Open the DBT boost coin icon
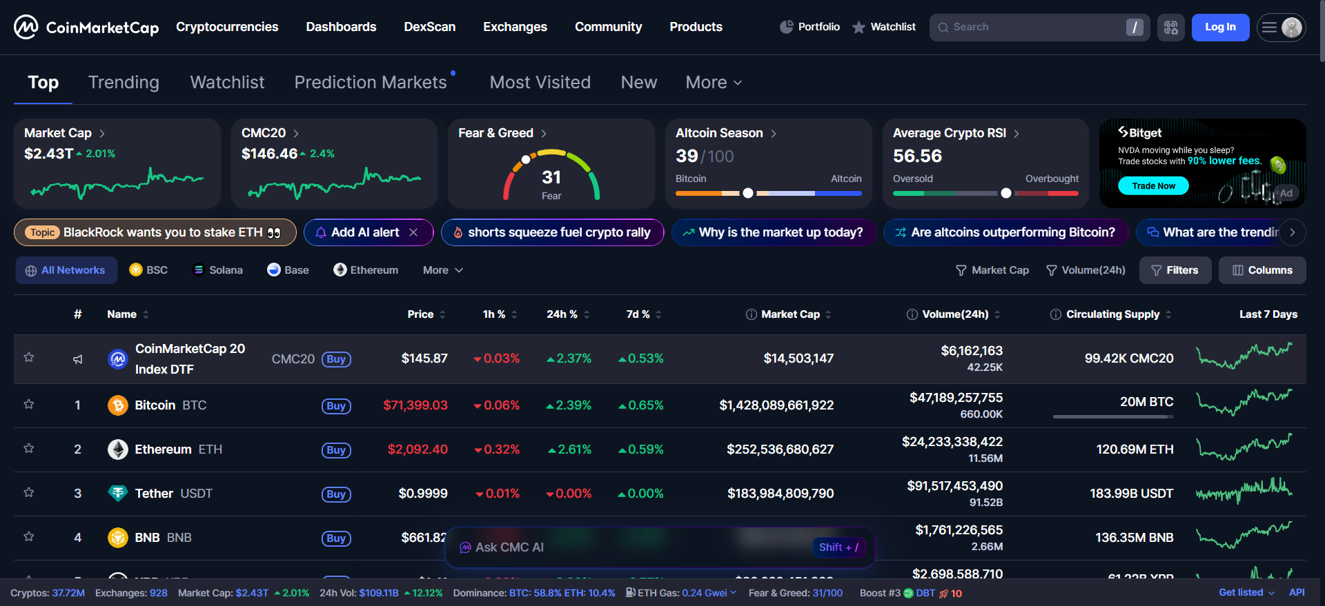Viewport: 1325px width, 606px height. [x=908, y=594]
